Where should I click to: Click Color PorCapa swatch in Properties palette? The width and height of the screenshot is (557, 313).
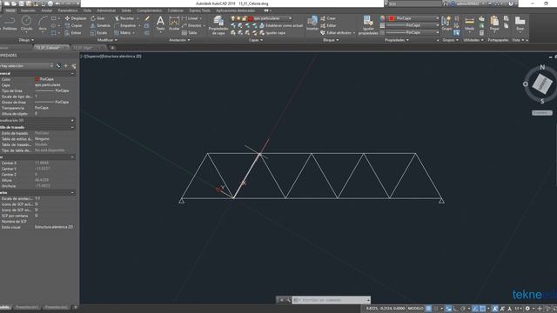pyautogui.click(x=37, y=79)
